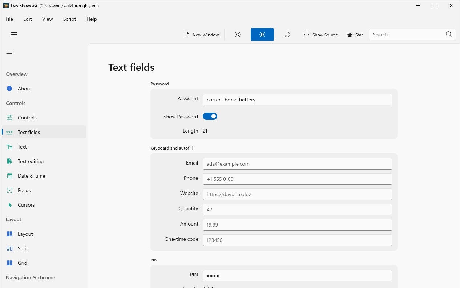This screenshot has height=288, width=460.
Task: Click the Star button label
Action: [x=359, y=35]
